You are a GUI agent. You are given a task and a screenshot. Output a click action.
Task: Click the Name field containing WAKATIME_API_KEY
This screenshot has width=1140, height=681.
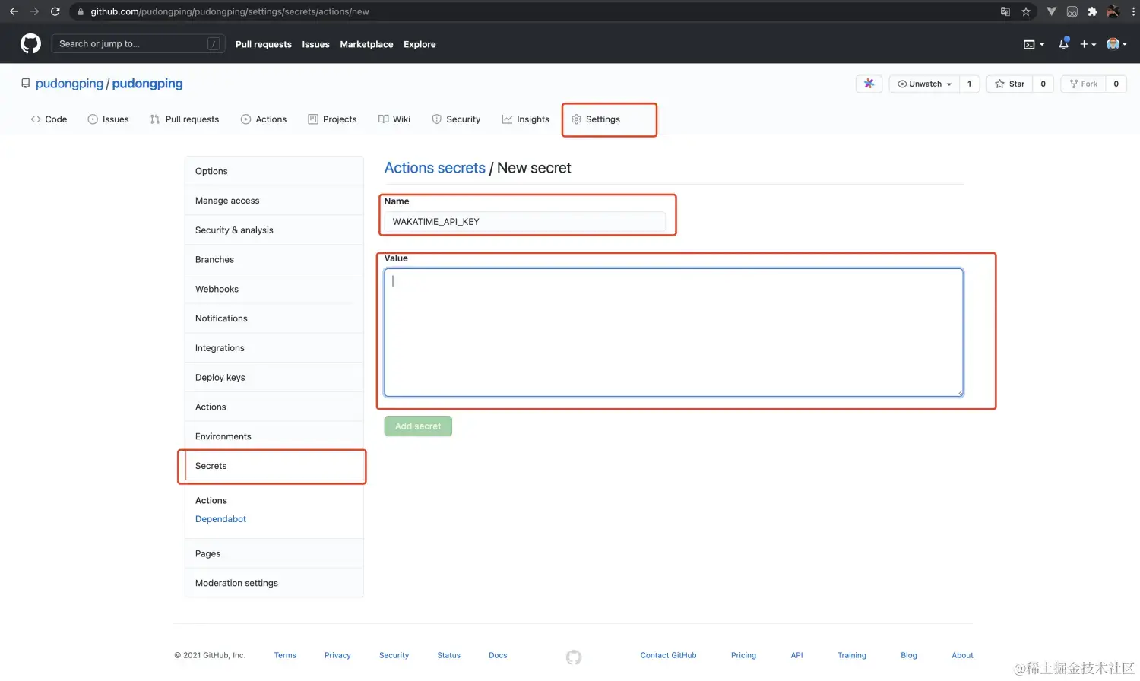[524, 222]
